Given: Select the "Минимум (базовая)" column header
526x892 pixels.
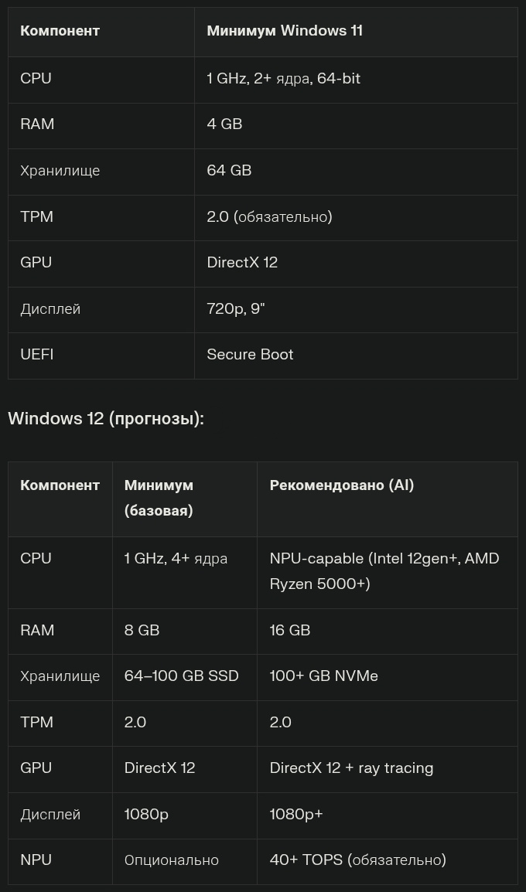Looking at the screenshot, I should (159, 497).
